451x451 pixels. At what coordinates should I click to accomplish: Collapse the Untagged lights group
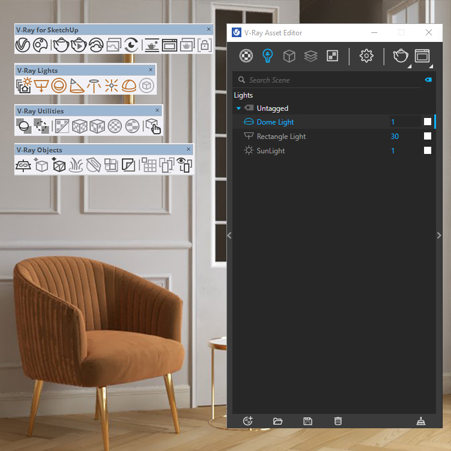tap(238, 108)
